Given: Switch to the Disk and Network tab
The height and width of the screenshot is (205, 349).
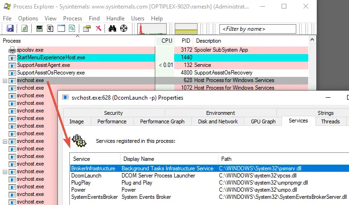Looking at the screenshot, I should [218, 121].
